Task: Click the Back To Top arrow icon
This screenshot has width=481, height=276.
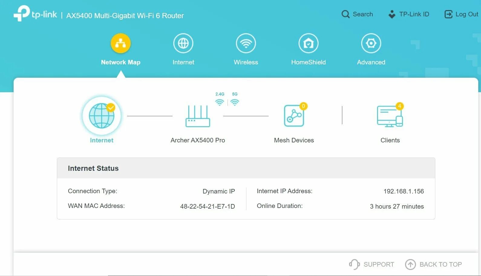Action: coord(411,265)
